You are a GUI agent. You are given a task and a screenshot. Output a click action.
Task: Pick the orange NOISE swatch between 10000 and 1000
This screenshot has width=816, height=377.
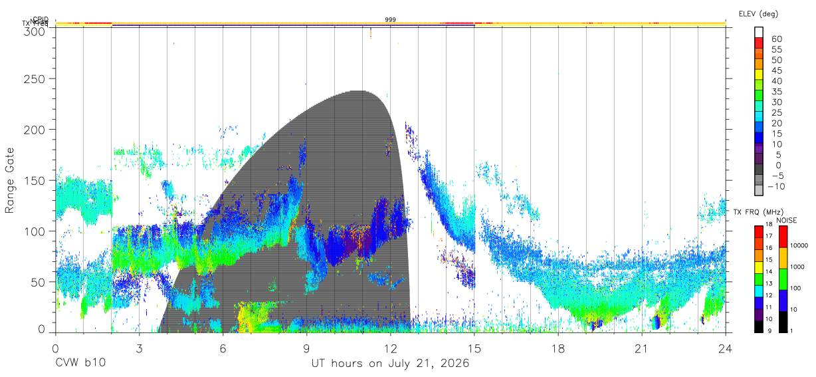click(783, 258)
